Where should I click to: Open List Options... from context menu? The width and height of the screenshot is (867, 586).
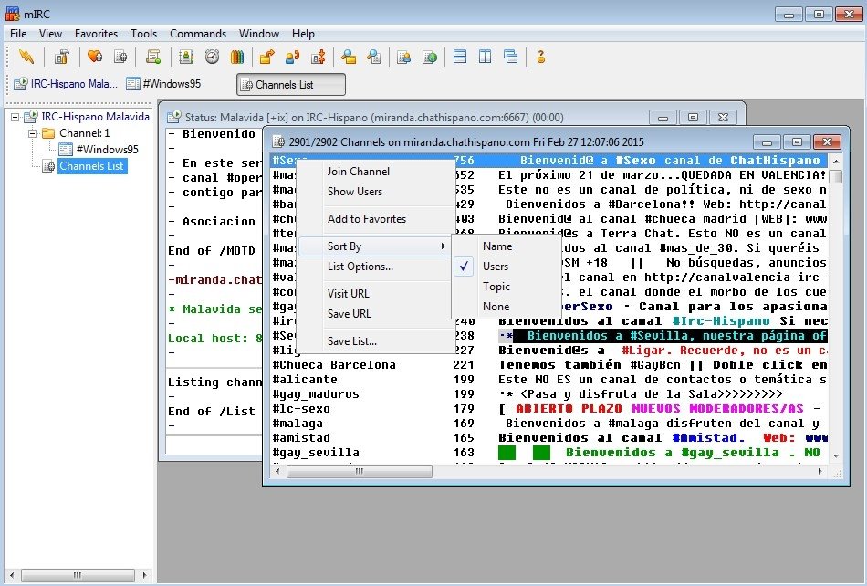[375, 267]
